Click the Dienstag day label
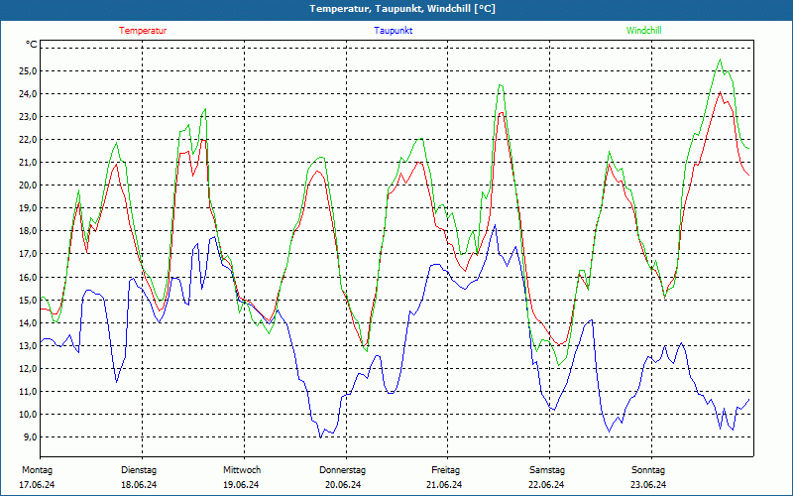The width and height of the screenshot is (793, 496). pos(139,470)
